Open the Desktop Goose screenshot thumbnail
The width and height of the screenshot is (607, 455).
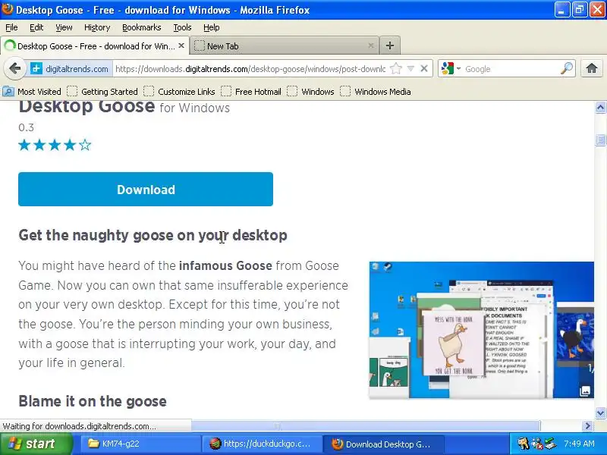[x=481, y=330]
